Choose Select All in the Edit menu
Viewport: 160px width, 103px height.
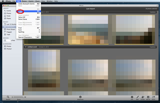29,17
